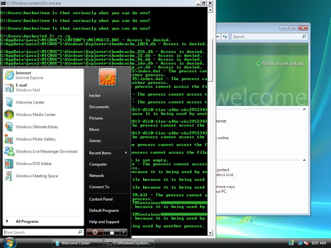
Task: Click the Start orb button
Action: click(9, 243)
